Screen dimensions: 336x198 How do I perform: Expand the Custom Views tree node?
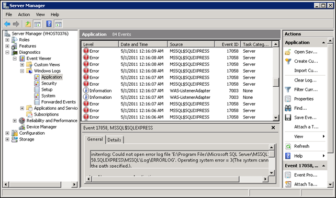coord(22,65)
